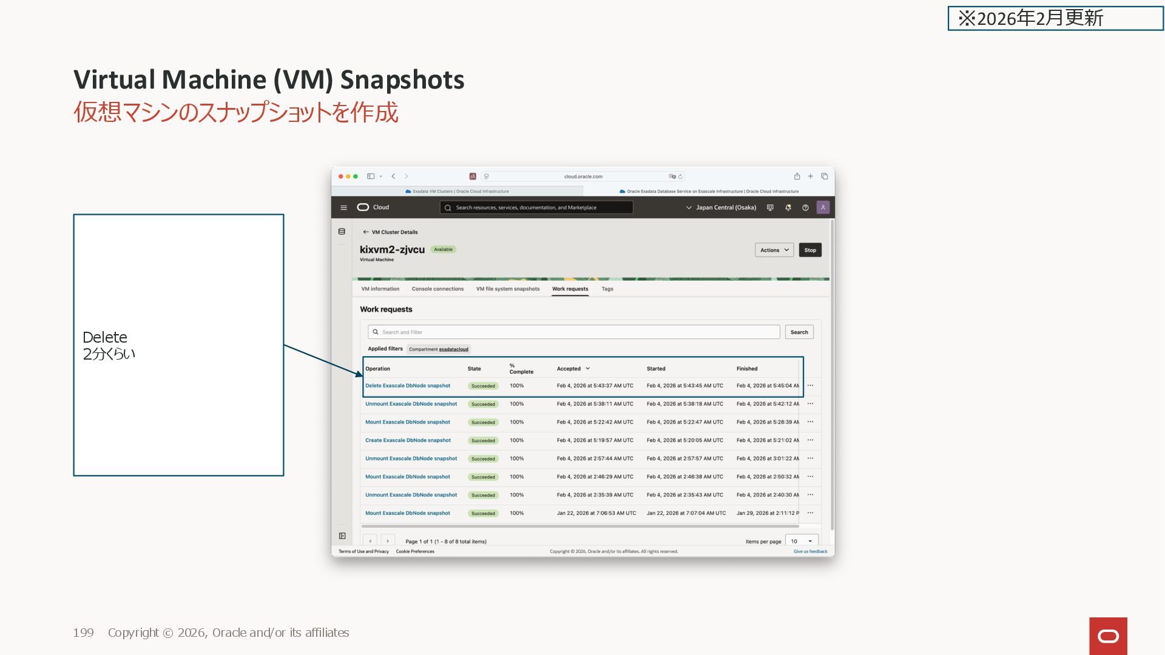Screen dimensions: 1165x655
Task: Click the notifications bell icon
Action: click(x=788, y=207)
